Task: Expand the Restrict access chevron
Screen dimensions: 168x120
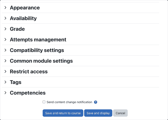Action: point(5,71)
